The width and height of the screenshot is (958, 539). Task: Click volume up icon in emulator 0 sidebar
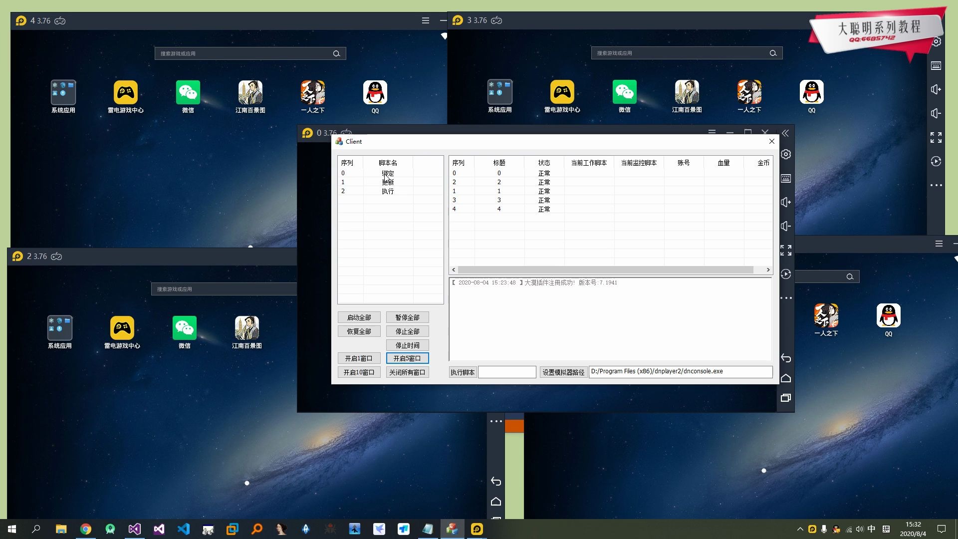tap(786, 202)
